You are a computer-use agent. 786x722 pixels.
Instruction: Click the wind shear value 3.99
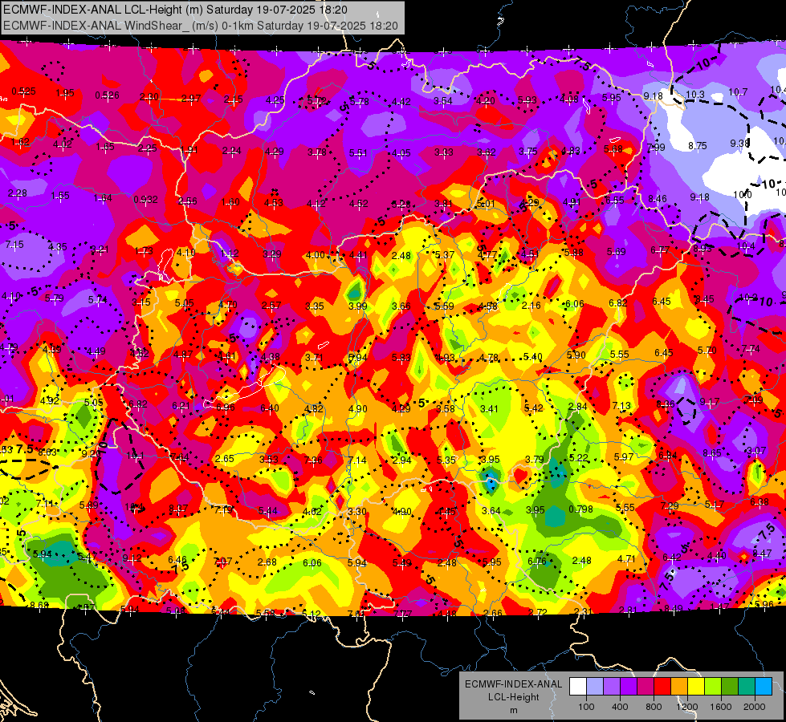(358, 306)
